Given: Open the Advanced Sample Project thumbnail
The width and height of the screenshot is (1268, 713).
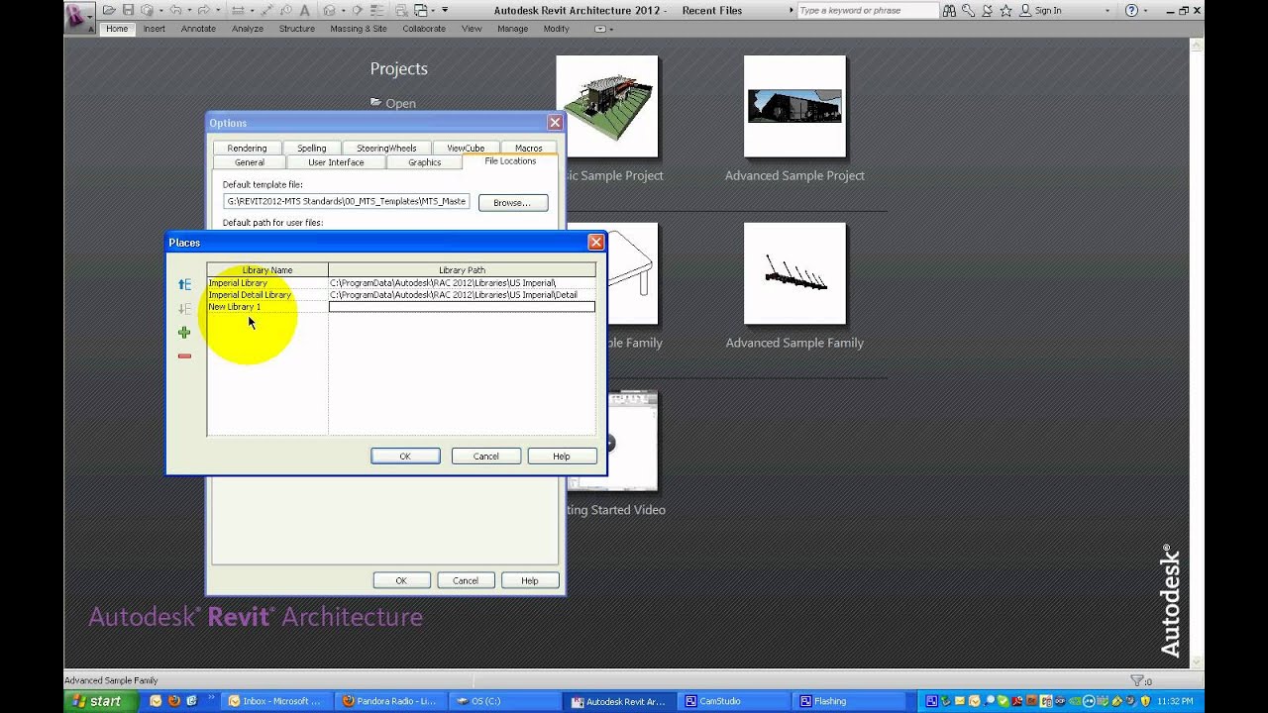Looking at the screenshot, I should click(x=794, y=106).
